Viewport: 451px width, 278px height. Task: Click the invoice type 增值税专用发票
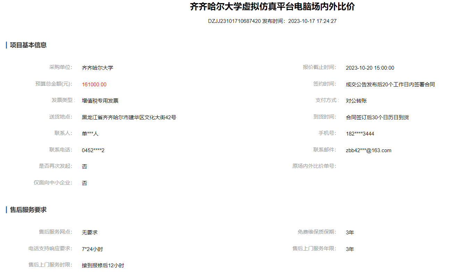point(100,101)
